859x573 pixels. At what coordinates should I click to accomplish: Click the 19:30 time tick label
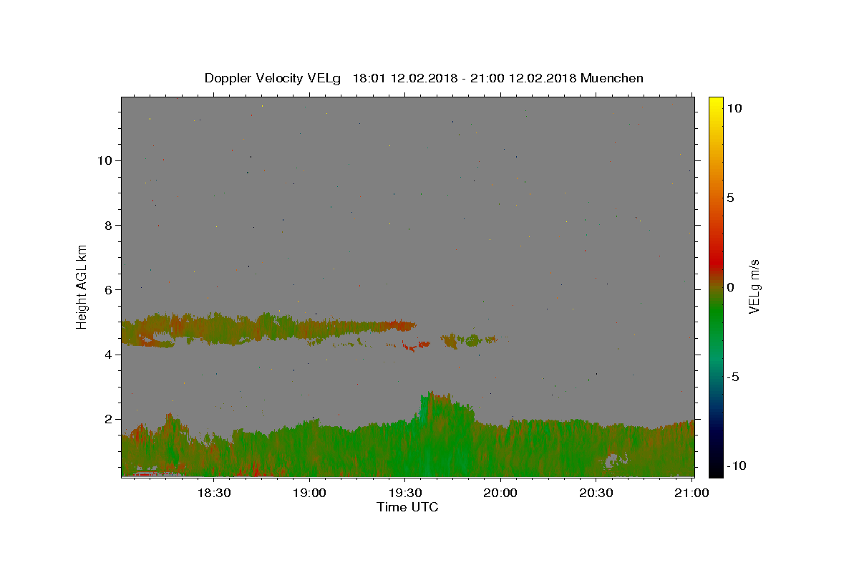pyautogui.click(x=404, y=493)
